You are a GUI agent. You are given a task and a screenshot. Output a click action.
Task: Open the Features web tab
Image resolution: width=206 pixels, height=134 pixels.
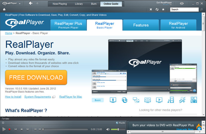tap(141, 25)
